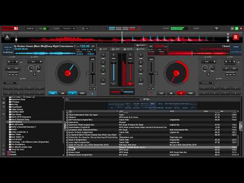Open the second dropdown arrow in top toolbar

[87, 28]
